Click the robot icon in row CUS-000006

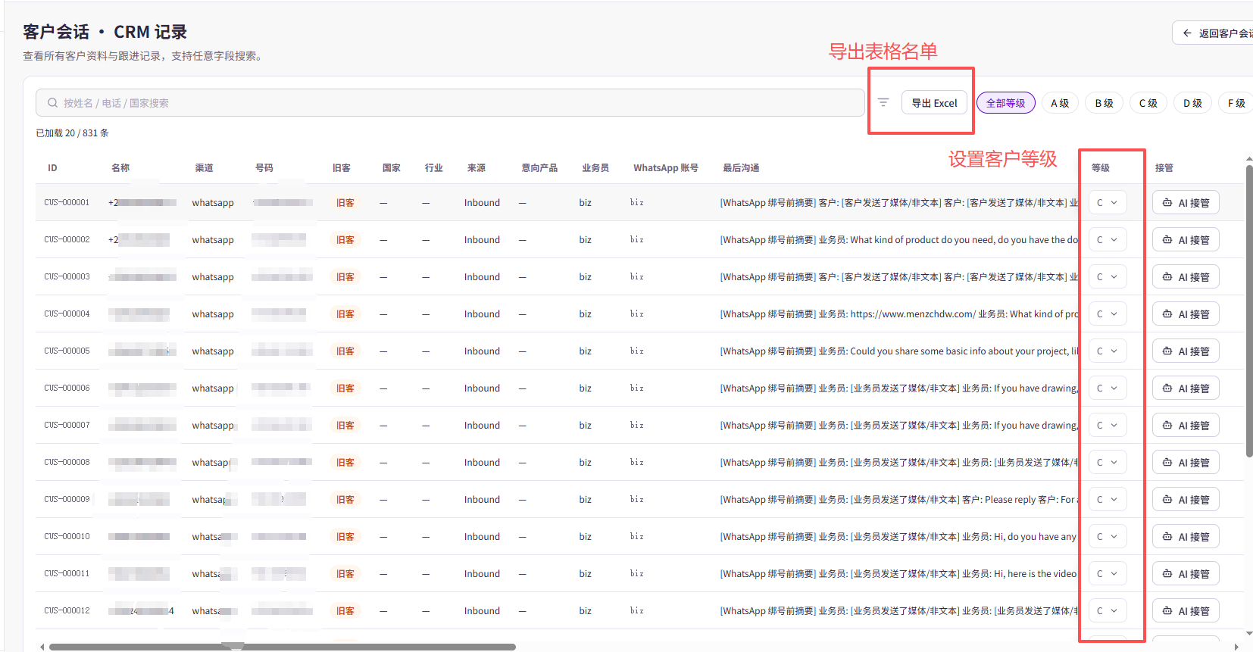tap(1167, 388)
